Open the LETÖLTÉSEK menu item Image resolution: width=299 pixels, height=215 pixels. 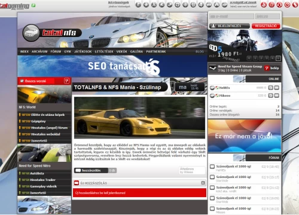(104, 51)
